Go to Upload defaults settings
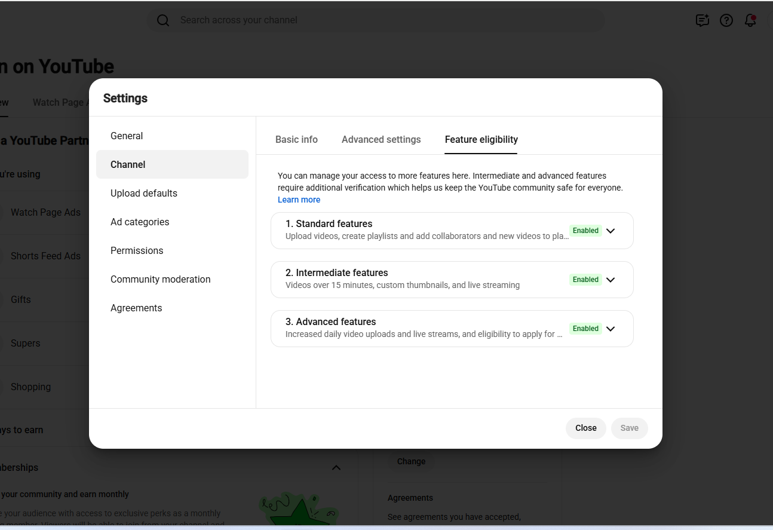 pyautogui.click(x=172, y=193)
